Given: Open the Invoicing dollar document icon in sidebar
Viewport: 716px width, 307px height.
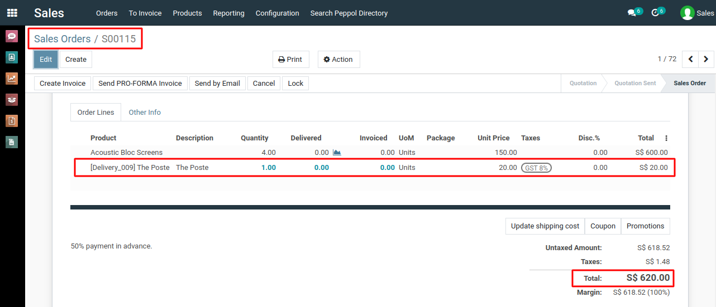Looking at the screenshot, I should pyautogui.click(x=12, y=121).
